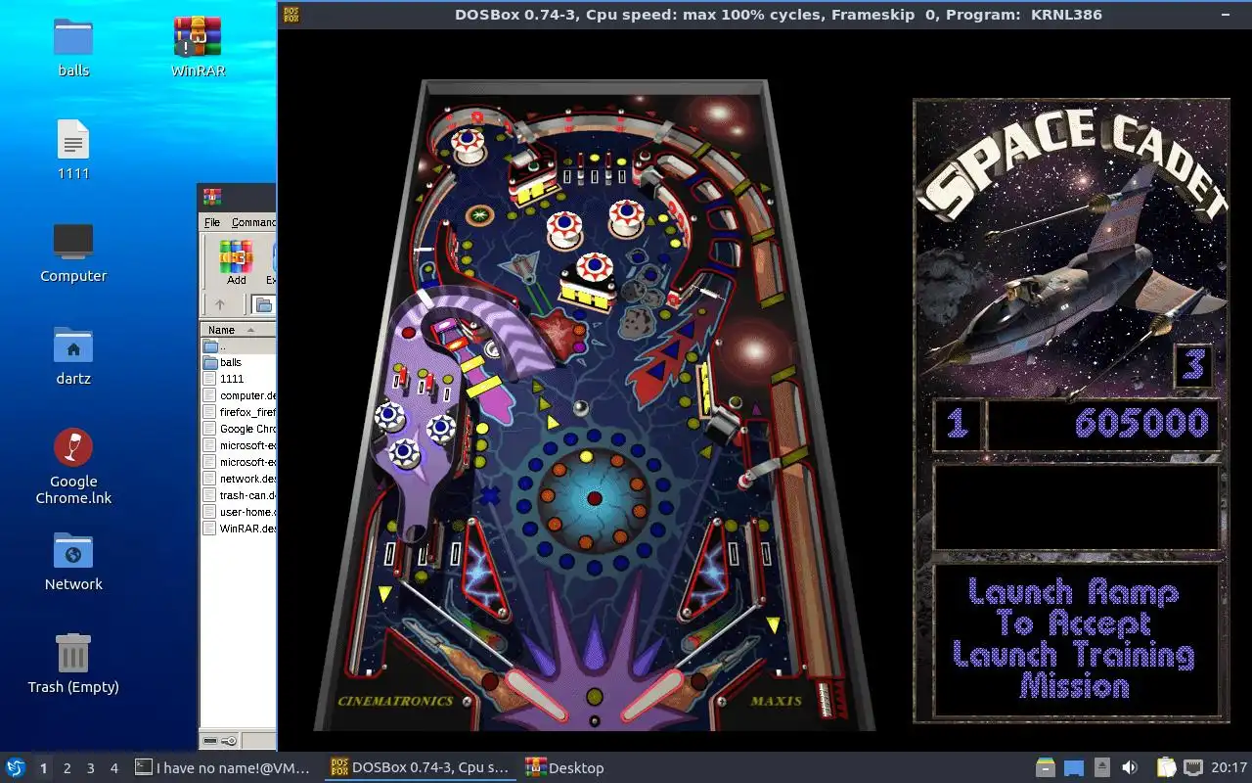This screenshot has width=1252, height=783.
Task: Select the WinRAR.desktop row in WinRAR
Action: tap(239, 529)
